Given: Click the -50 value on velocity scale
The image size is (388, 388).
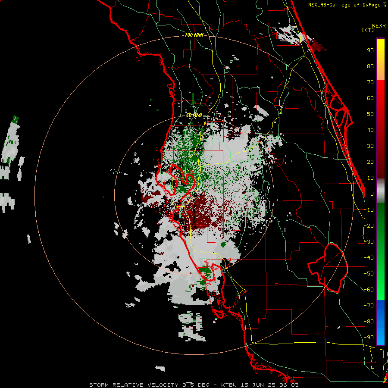Looking at the screenshot, I should 369,274.
